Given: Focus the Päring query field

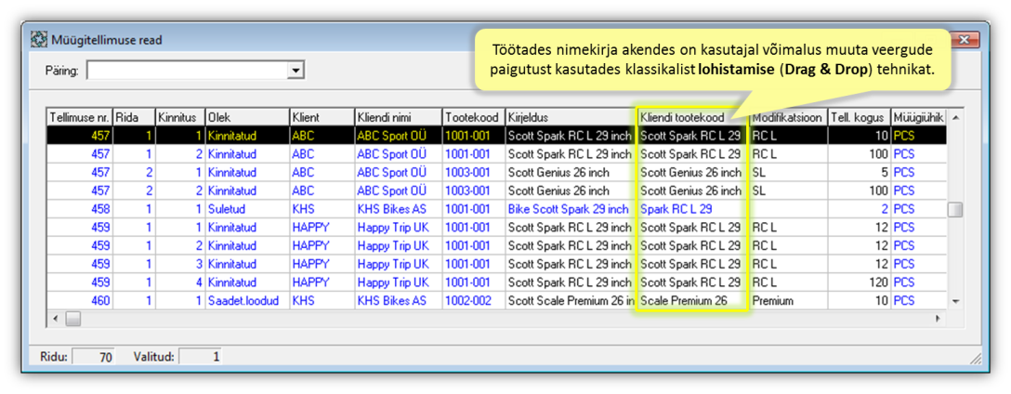Looking at the screenshot, I should (x=188, y=71).
